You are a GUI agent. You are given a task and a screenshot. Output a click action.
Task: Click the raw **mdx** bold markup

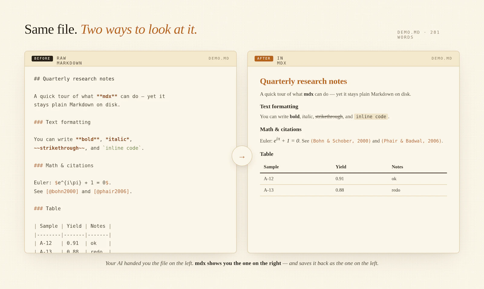pos(107,96)
